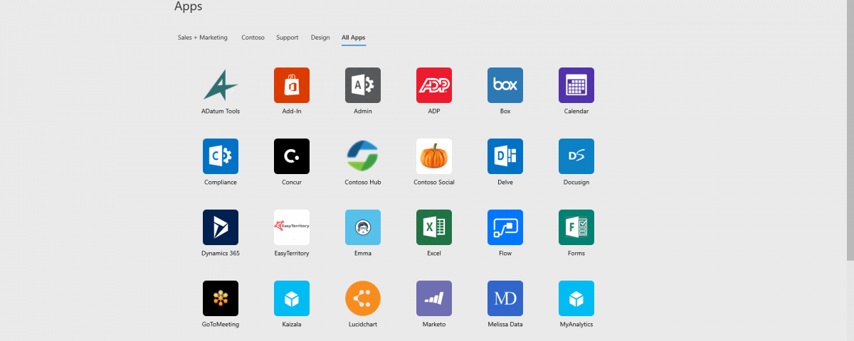854x341 pixels.
Task: Click the "GoToMeeting" label text
Action: coord(221,325)
